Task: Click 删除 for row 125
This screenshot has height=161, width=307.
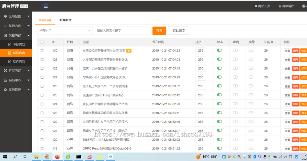Action: click(x=296, y=95)
